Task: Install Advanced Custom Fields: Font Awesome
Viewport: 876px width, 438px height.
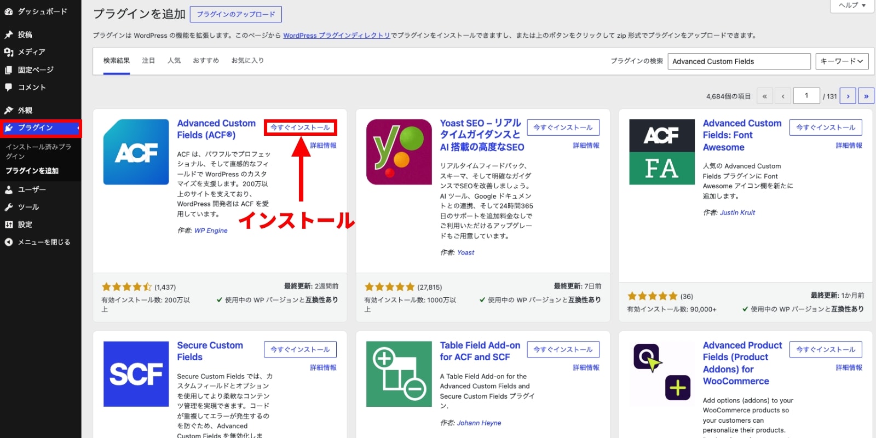Action: tap(826, 128)
